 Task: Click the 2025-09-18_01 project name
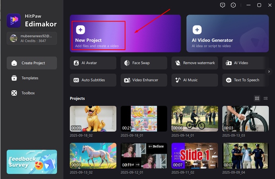(132, 136)
